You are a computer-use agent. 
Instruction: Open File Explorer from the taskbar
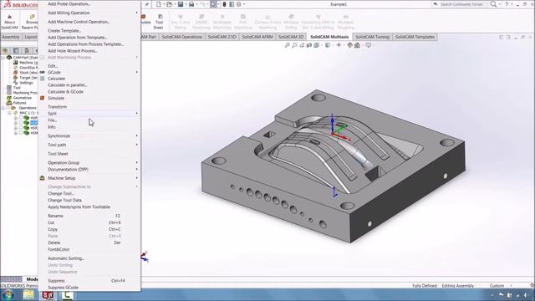pyautogui.click(x=28, y=295)
